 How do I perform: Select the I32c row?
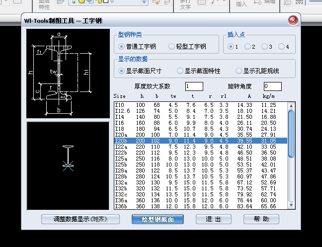pyautogui.click(x=200, y=194)
